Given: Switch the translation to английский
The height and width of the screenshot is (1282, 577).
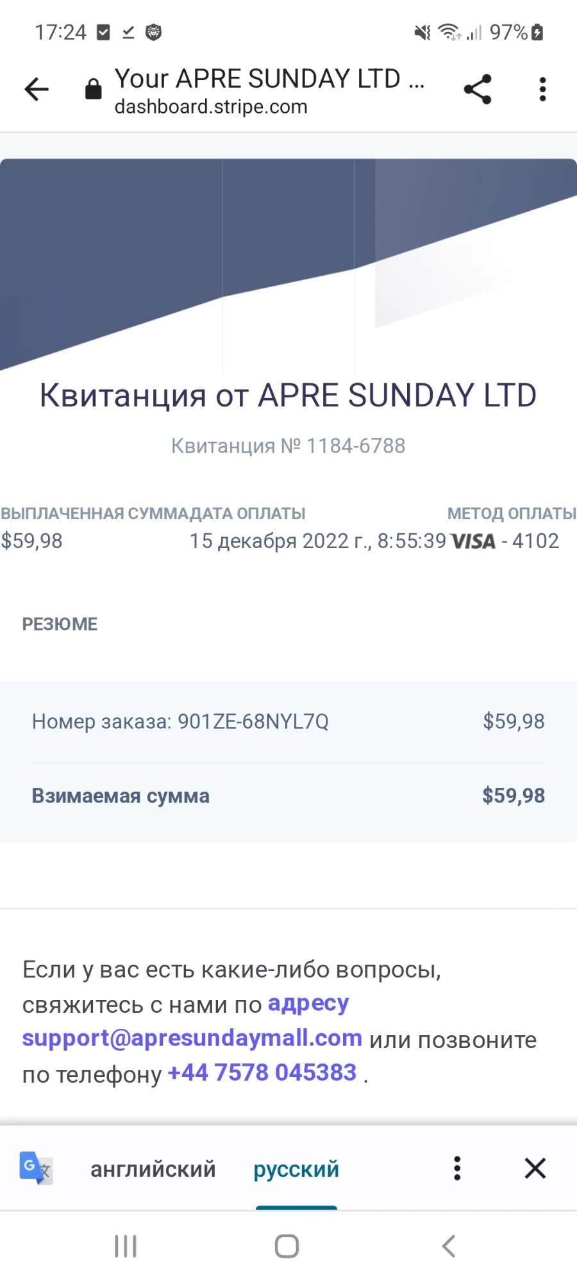Looking at the screenshot, I should 153,1169.
